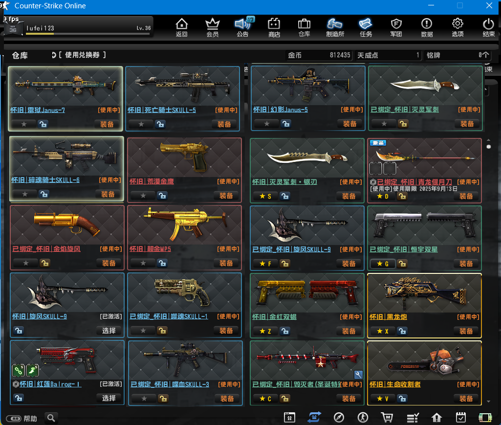Toggle lock on 怀旧|黑龙炮
This screenshot has height=425, width=501.
(x=402, y=331)
